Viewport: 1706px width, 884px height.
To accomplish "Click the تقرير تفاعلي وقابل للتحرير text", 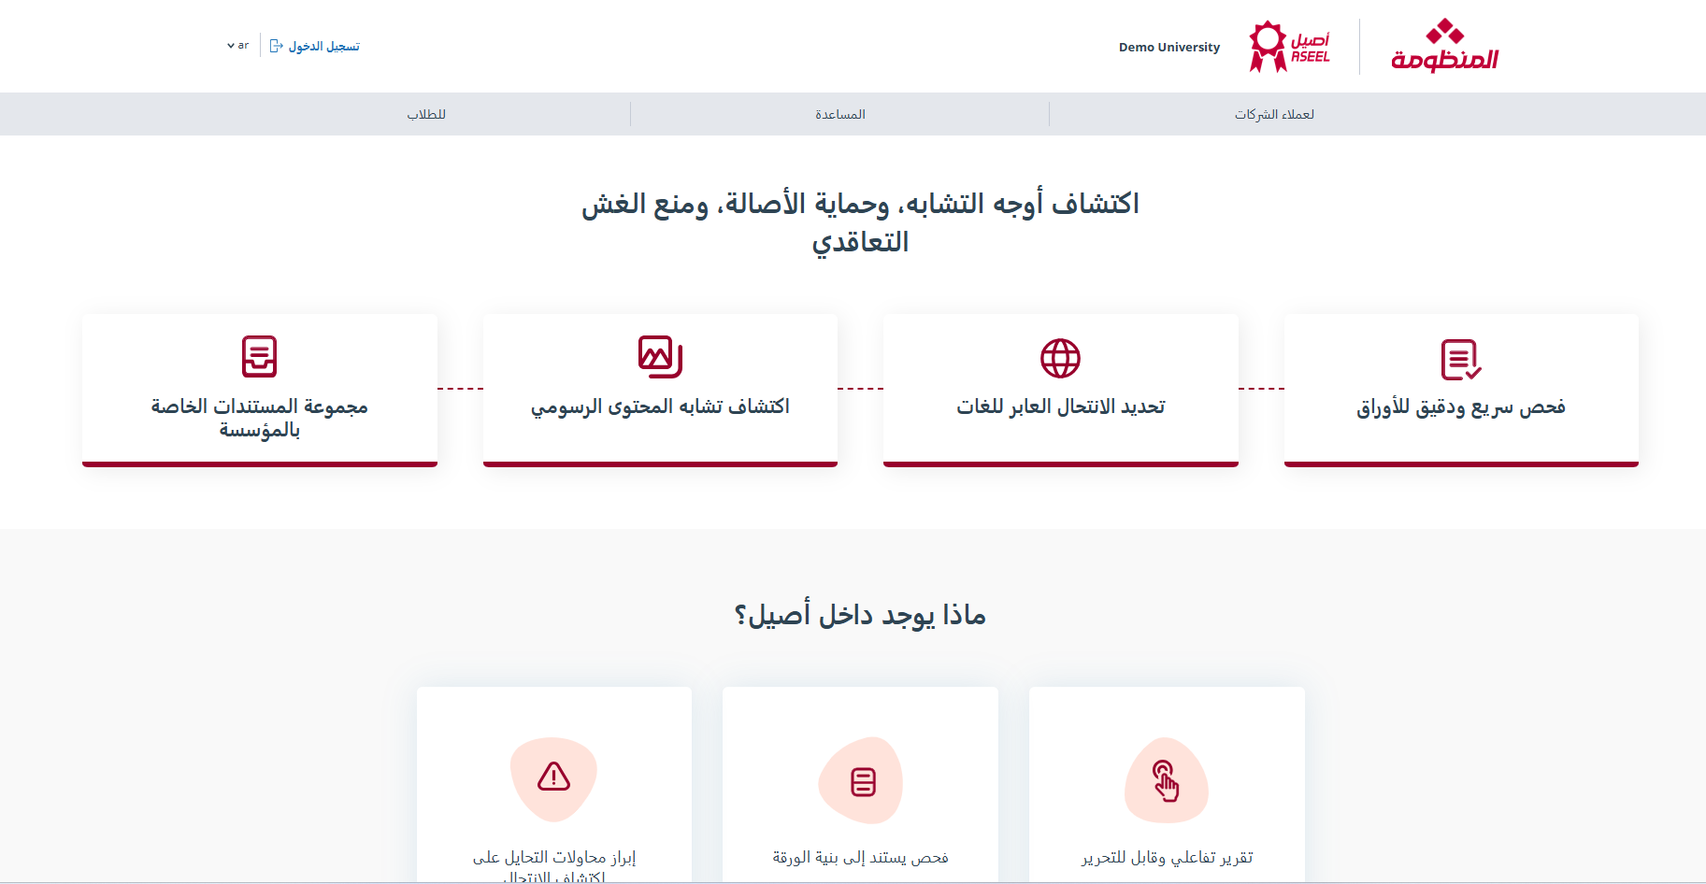I will [1167, 857].
